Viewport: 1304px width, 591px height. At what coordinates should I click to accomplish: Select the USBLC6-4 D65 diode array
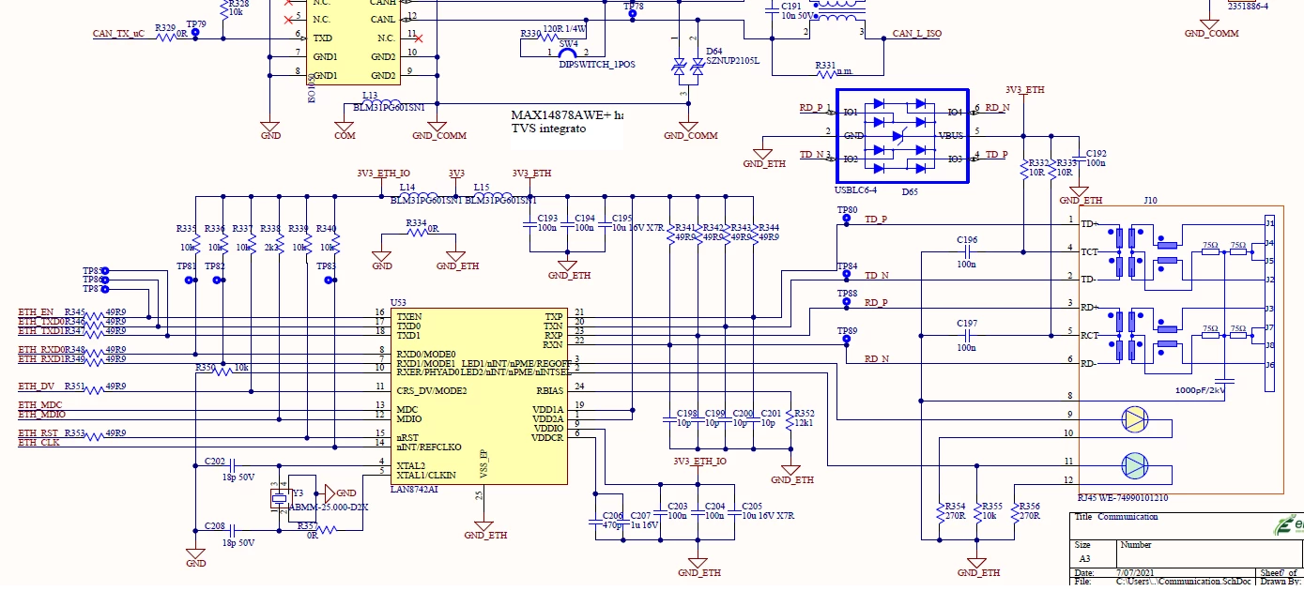pyautogui.click(x=901, y=136)
